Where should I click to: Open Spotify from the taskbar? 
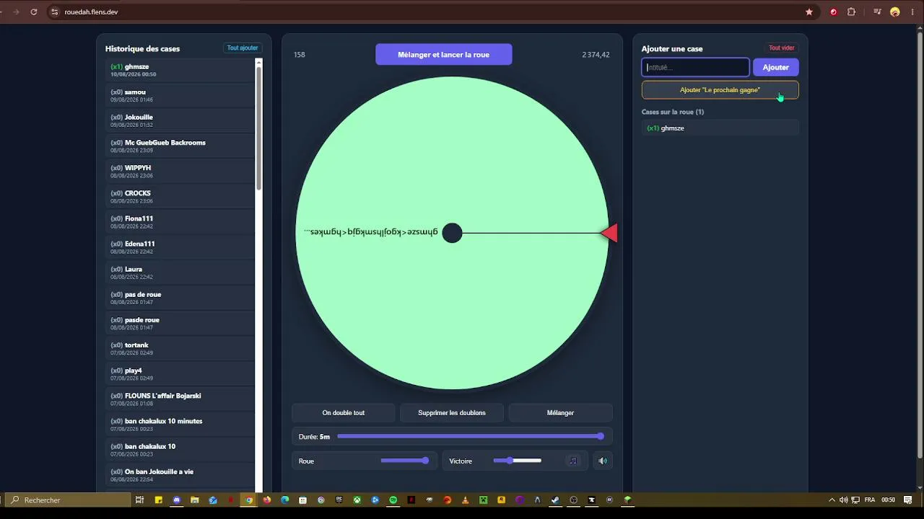[393, 500]
